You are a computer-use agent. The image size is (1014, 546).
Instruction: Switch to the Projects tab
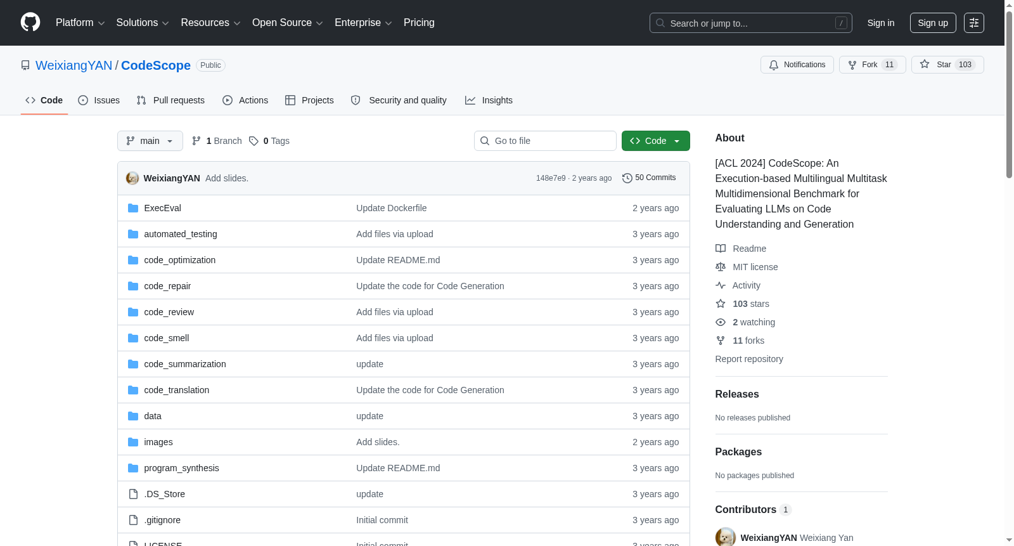309,100
